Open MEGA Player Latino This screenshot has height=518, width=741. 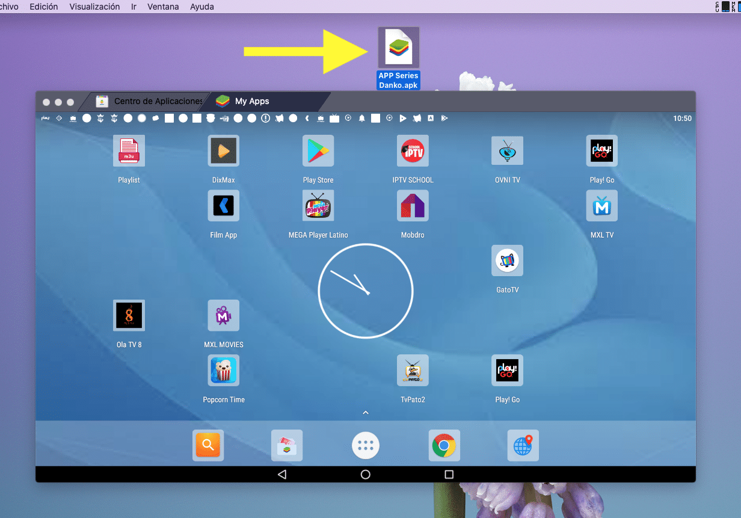[318, 205]
